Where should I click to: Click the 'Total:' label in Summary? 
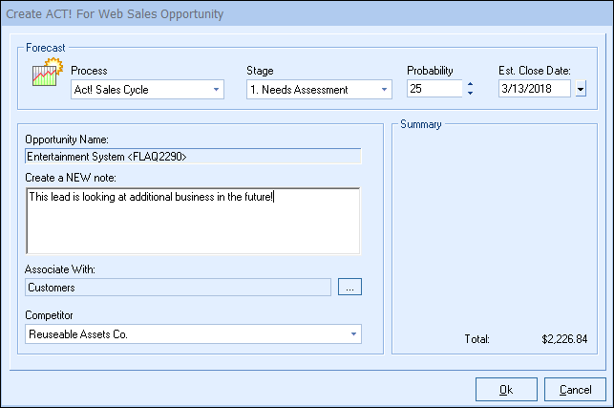(476, 339)
